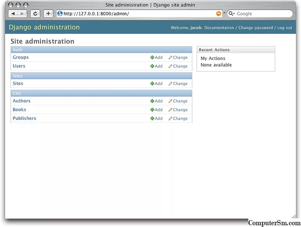Click the pencil Change icon for Publishers
The height and width of the screenshot is (227, 301).
tap(170, 118)
